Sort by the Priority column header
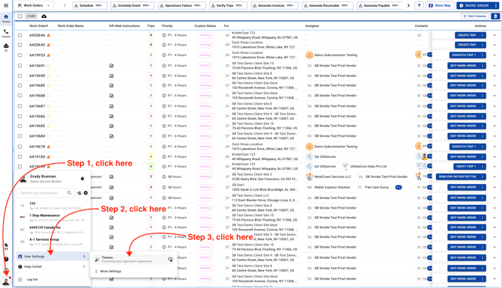This screenshot has width=502, height=288. (167, 26)
